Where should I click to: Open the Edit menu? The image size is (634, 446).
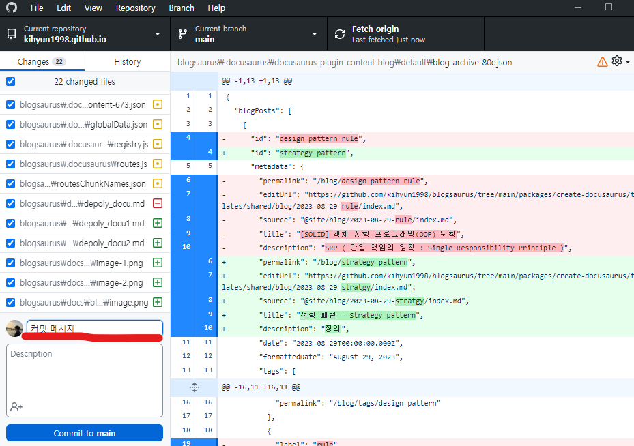[x=64, y=8]
